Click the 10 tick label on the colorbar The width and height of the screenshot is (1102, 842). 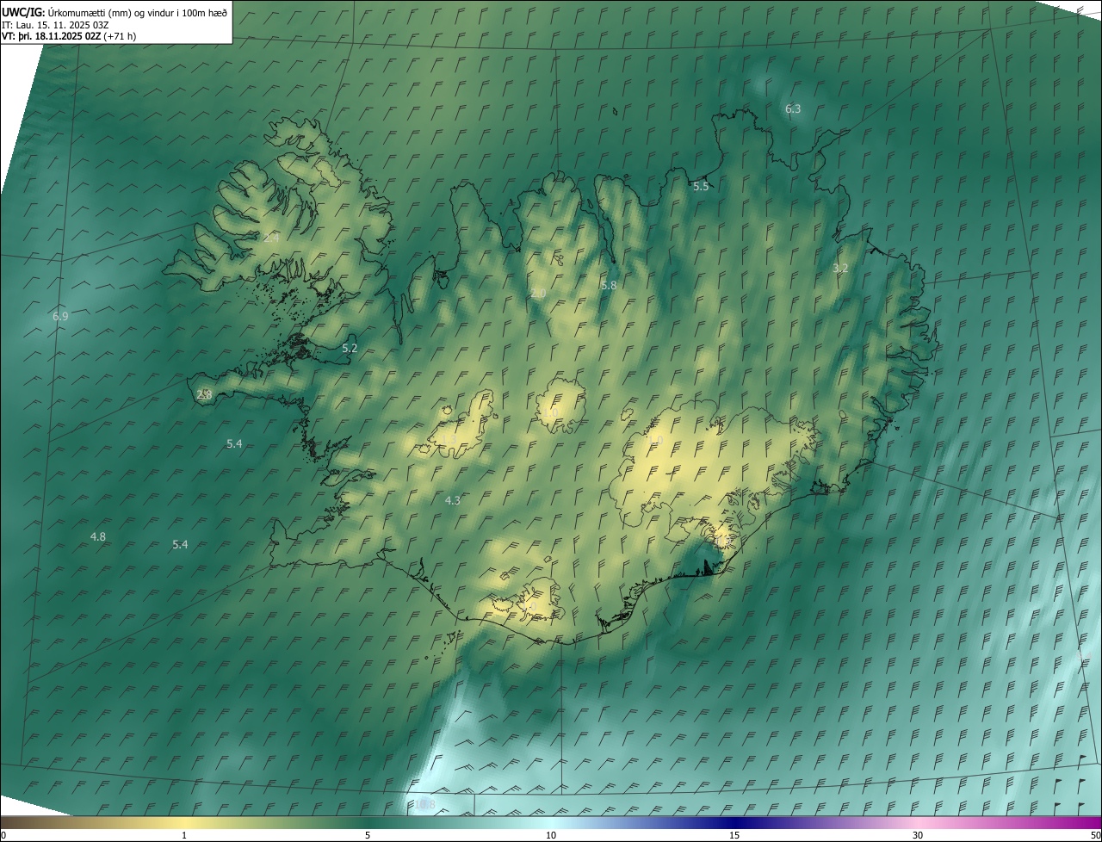[x=551, y=835]
